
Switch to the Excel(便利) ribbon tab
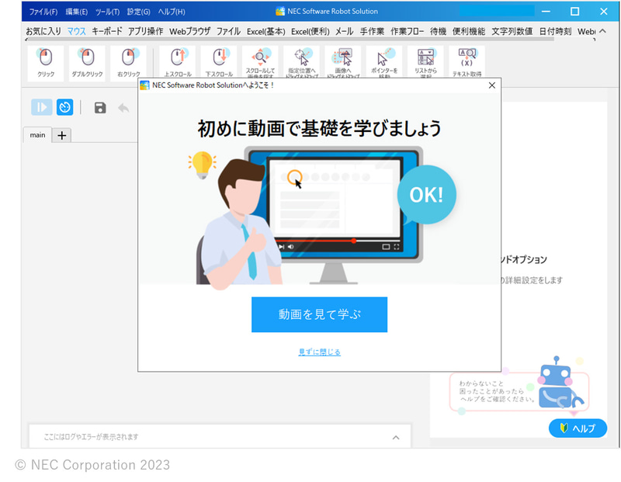pyautogui.click(x=310, y=31)
